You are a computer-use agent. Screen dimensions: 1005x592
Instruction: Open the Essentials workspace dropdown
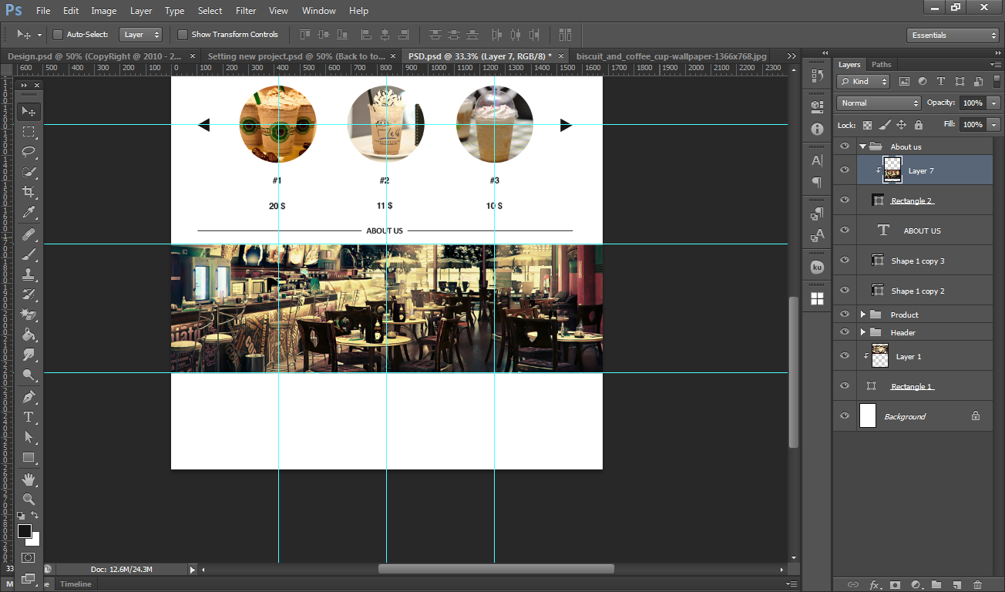[x=953, y=35]
